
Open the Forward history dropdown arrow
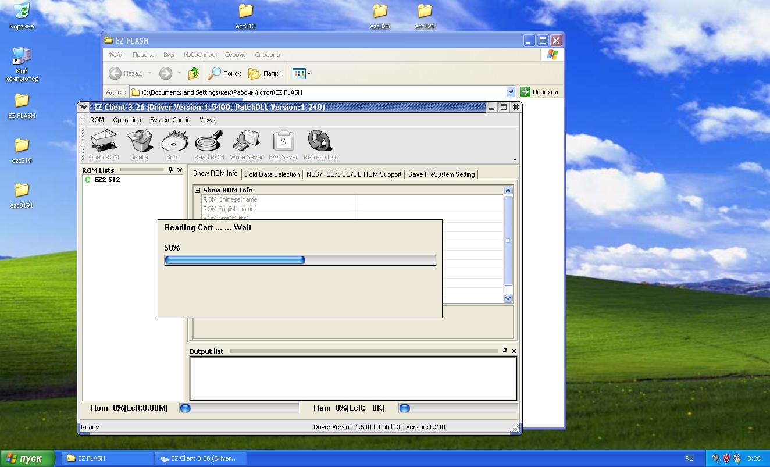pyautogui.click(x=179, y=73)
